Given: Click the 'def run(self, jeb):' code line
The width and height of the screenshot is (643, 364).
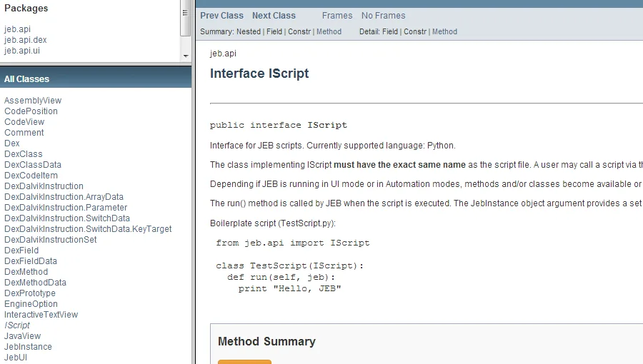Looking at the screenshot, I should point(281,277).
